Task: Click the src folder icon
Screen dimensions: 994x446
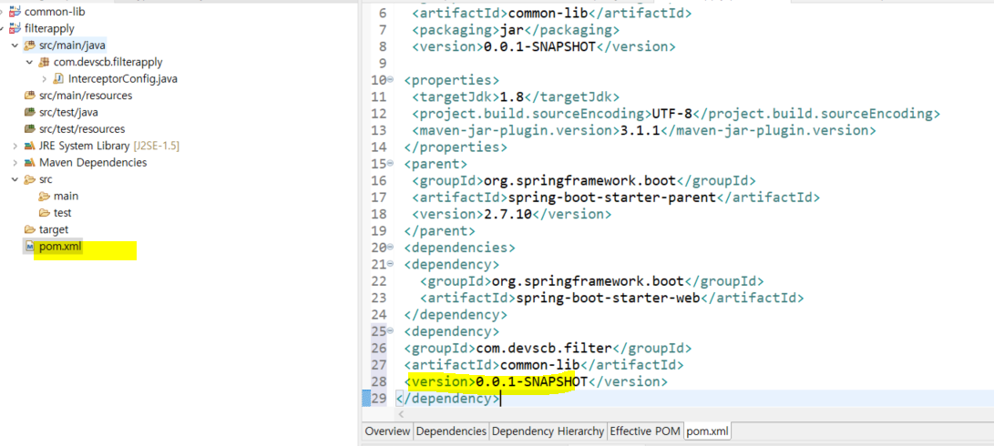Action: 29,179
